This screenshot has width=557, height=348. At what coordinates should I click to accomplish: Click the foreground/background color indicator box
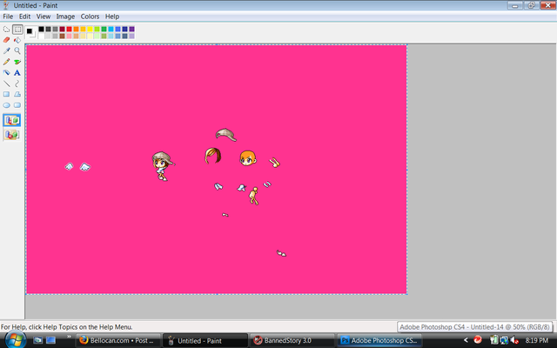[x=31, y=32]
